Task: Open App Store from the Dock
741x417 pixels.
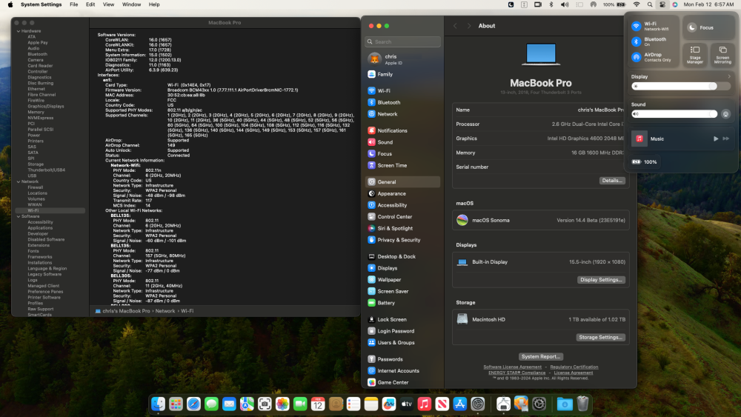Action: (x=460, y=404)
